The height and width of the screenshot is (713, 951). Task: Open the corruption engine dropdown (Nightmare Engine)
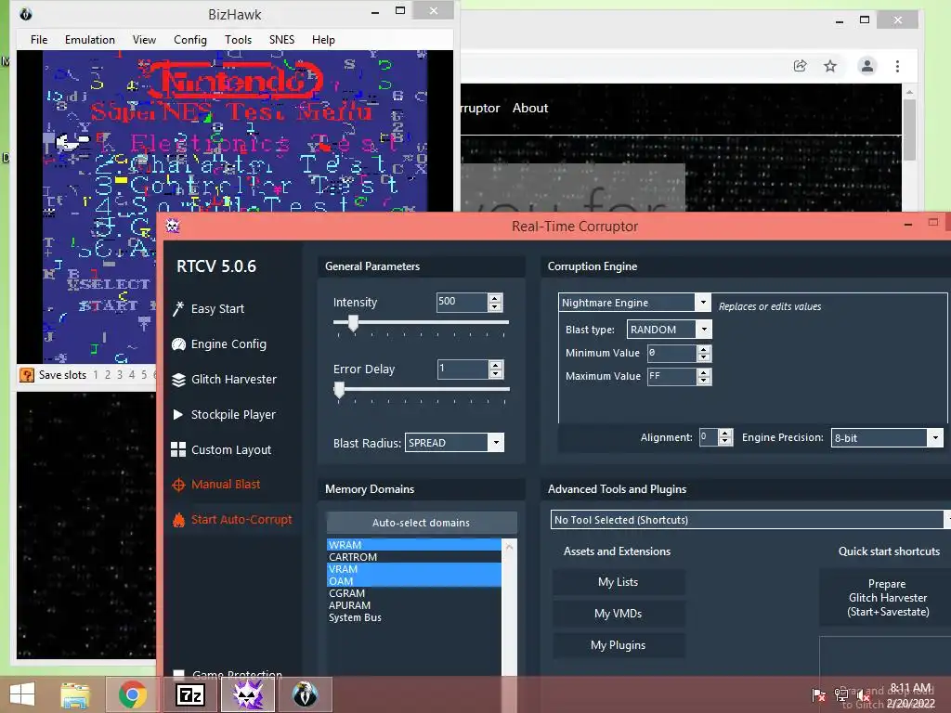click(x=702, y=302)
